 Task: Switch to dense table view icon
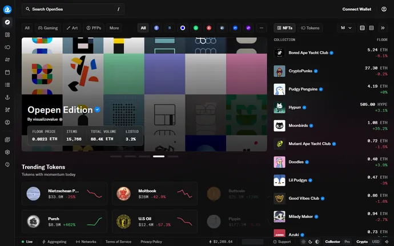tap(371, 28)
